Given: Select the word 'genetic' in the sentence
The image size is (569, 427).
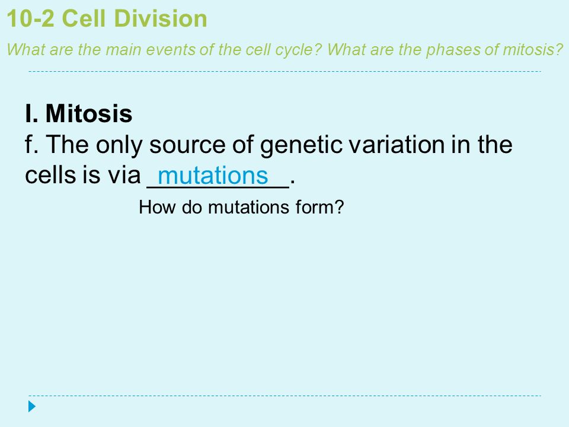Looking at the screenshot, I should (301, 146).
